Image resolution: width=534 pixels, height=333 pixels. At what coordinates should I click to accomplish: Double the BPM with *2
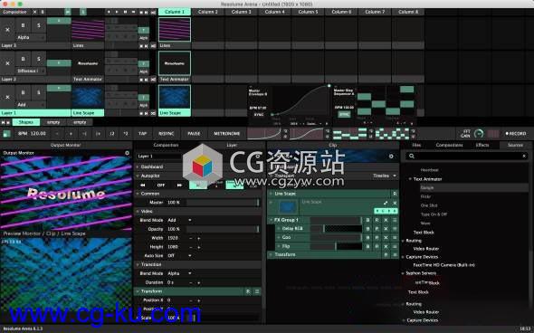[x=126, y=134]
